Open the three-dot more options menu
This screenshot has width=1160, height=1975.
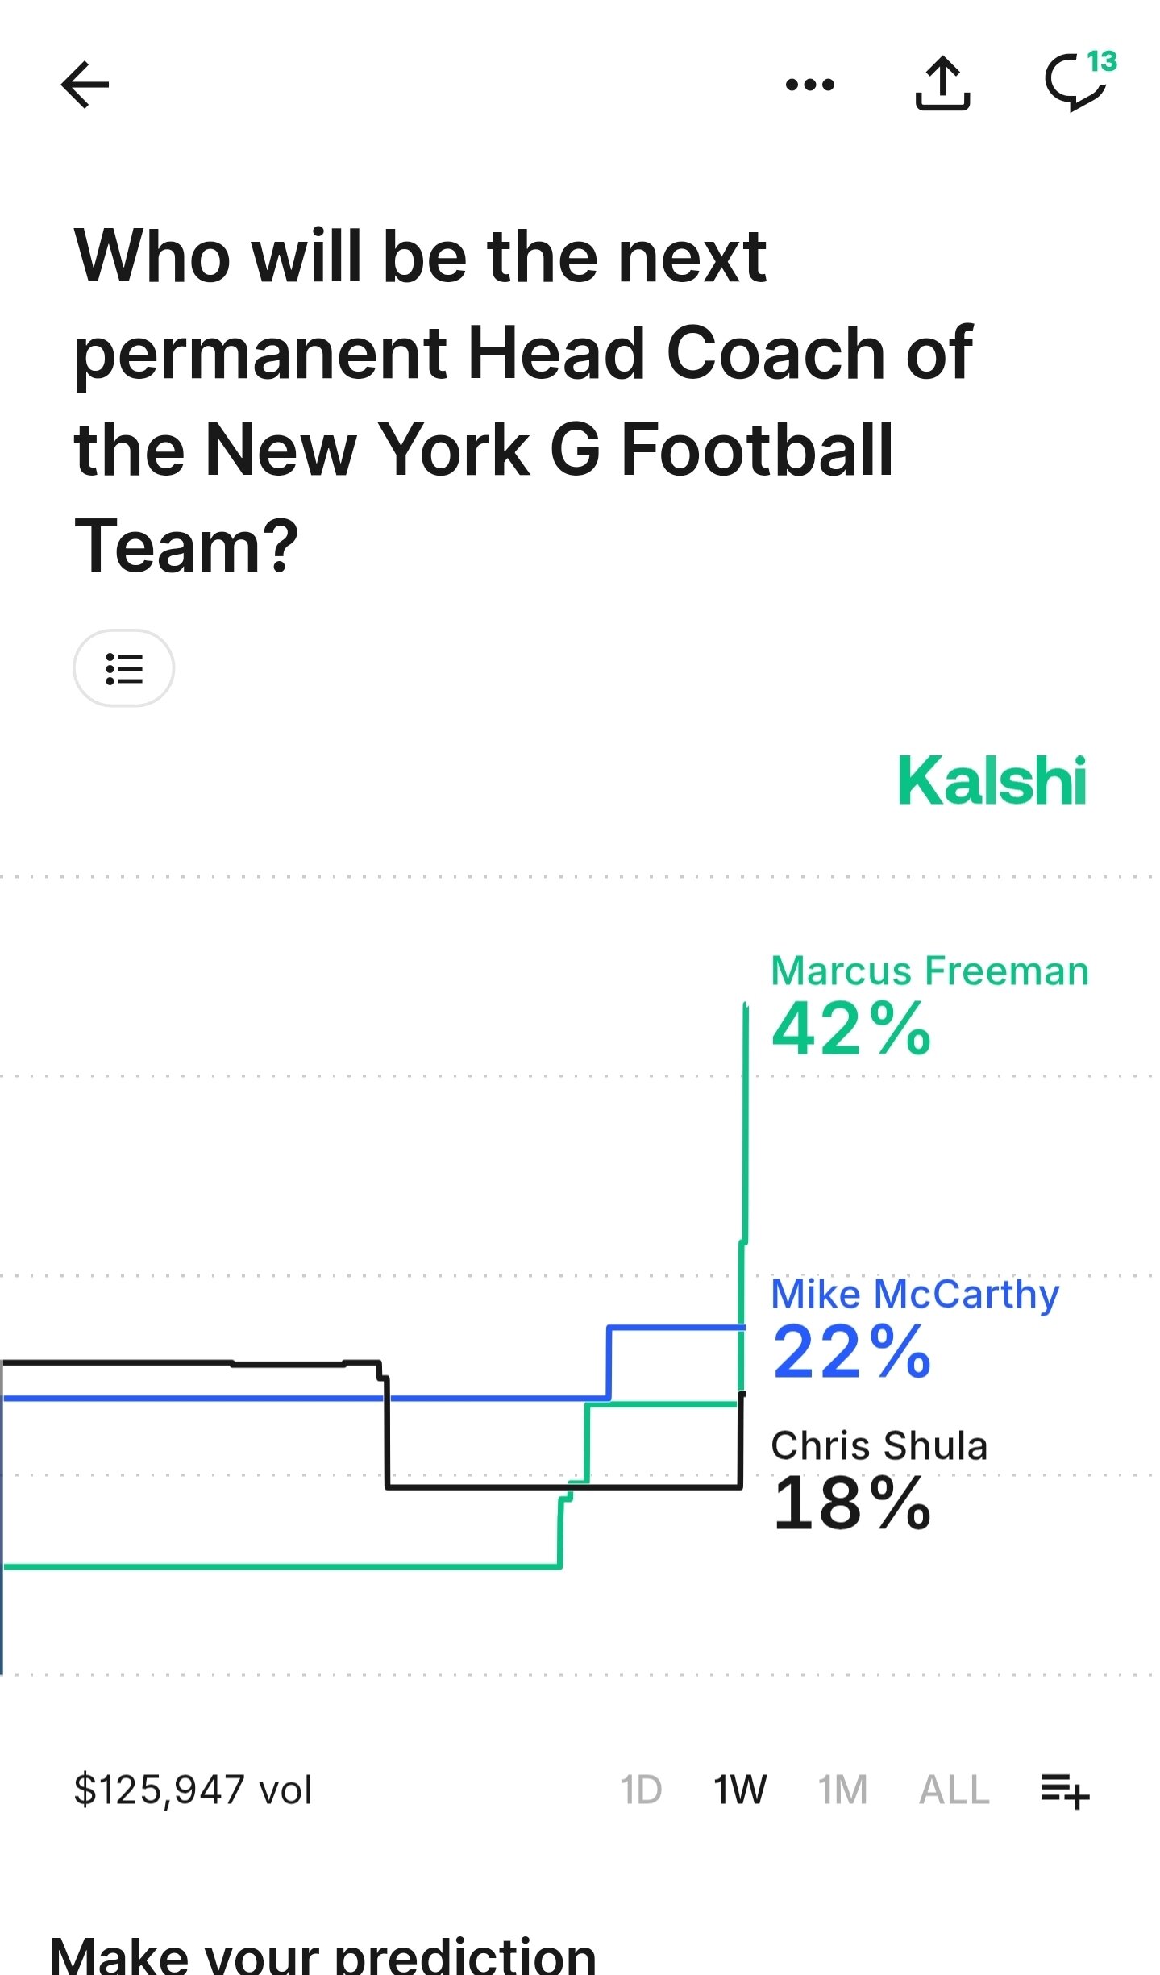coord(810,84)
